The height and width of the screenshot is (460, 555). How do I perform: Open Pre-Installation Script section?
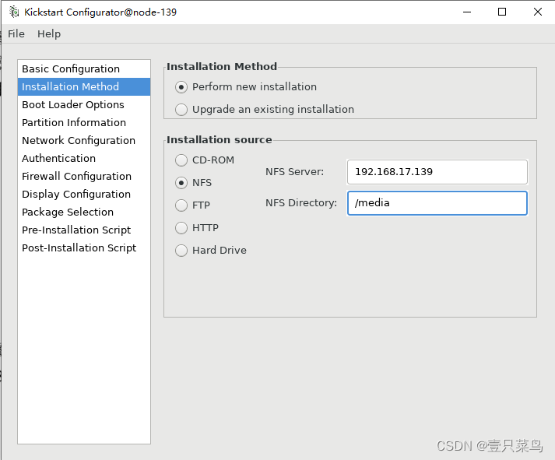[84, 230]
